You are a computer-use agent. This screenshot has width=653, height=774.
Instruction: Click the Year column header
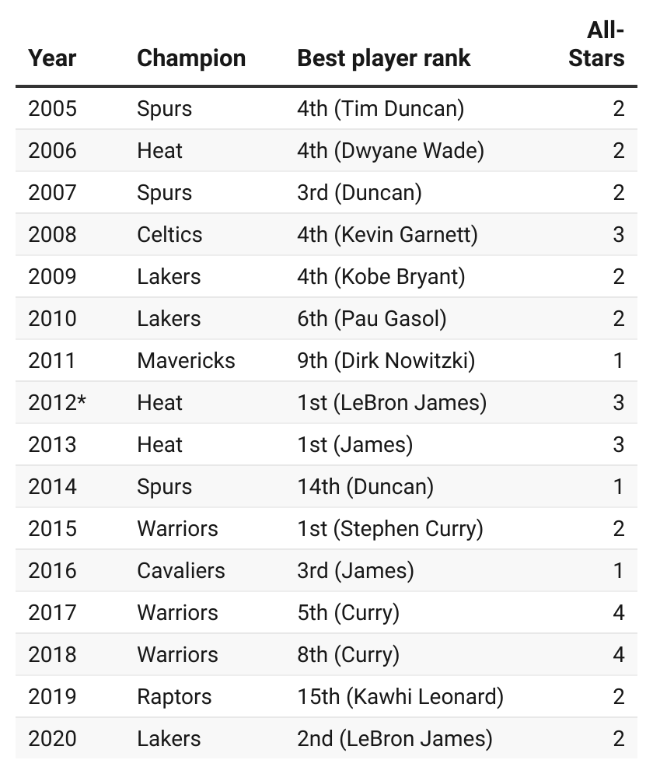[52, 58]
